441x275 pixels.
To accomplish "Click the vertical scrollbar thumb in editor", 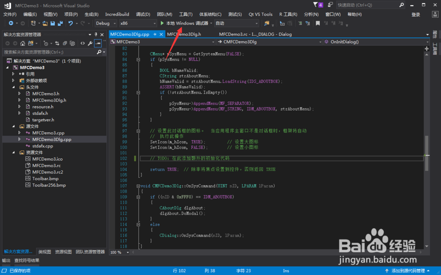I will coord(426,153).
